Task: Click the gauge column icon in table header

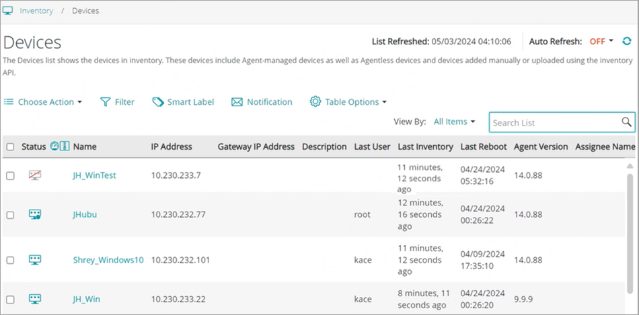Action: click(54, 146)
